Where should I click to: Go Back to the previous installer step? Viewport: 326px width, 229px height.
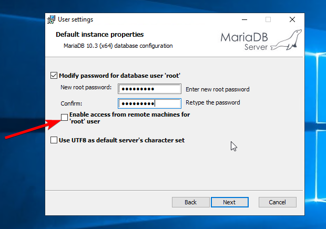click(191, 202)
